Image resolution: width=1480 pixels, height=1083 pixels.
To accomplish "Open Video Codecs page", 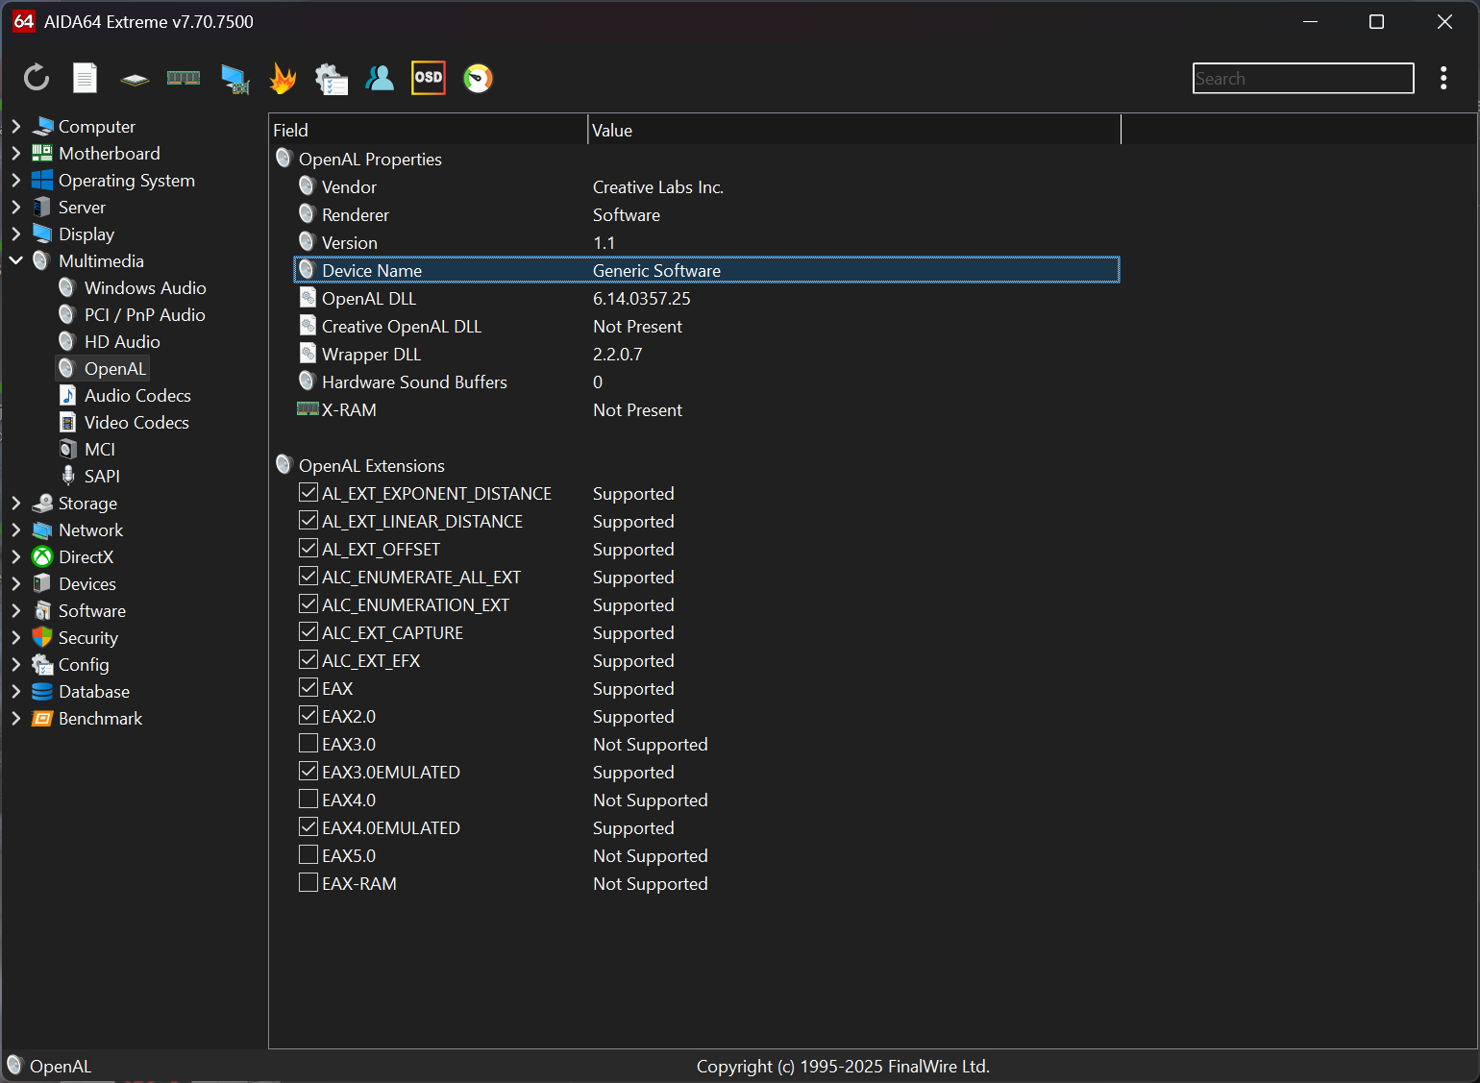I will (x=136, y=422).
